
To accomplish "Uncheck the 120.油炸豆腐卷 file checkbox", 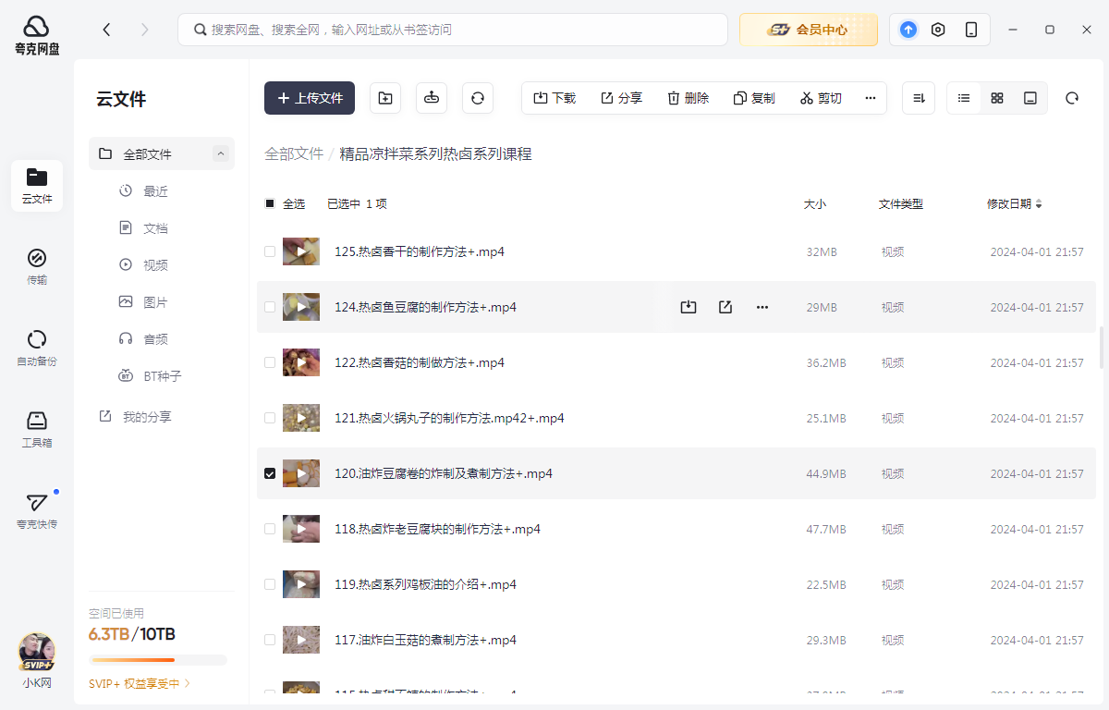I will point(270,473).
